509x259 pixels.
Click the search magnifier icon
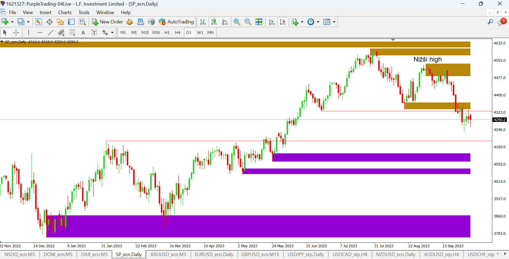[x=490, y=22]
